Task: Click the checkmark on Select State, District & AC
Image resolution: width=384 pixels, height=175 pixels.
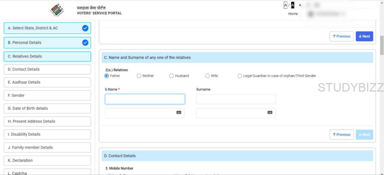Action: tap(85, 28)
